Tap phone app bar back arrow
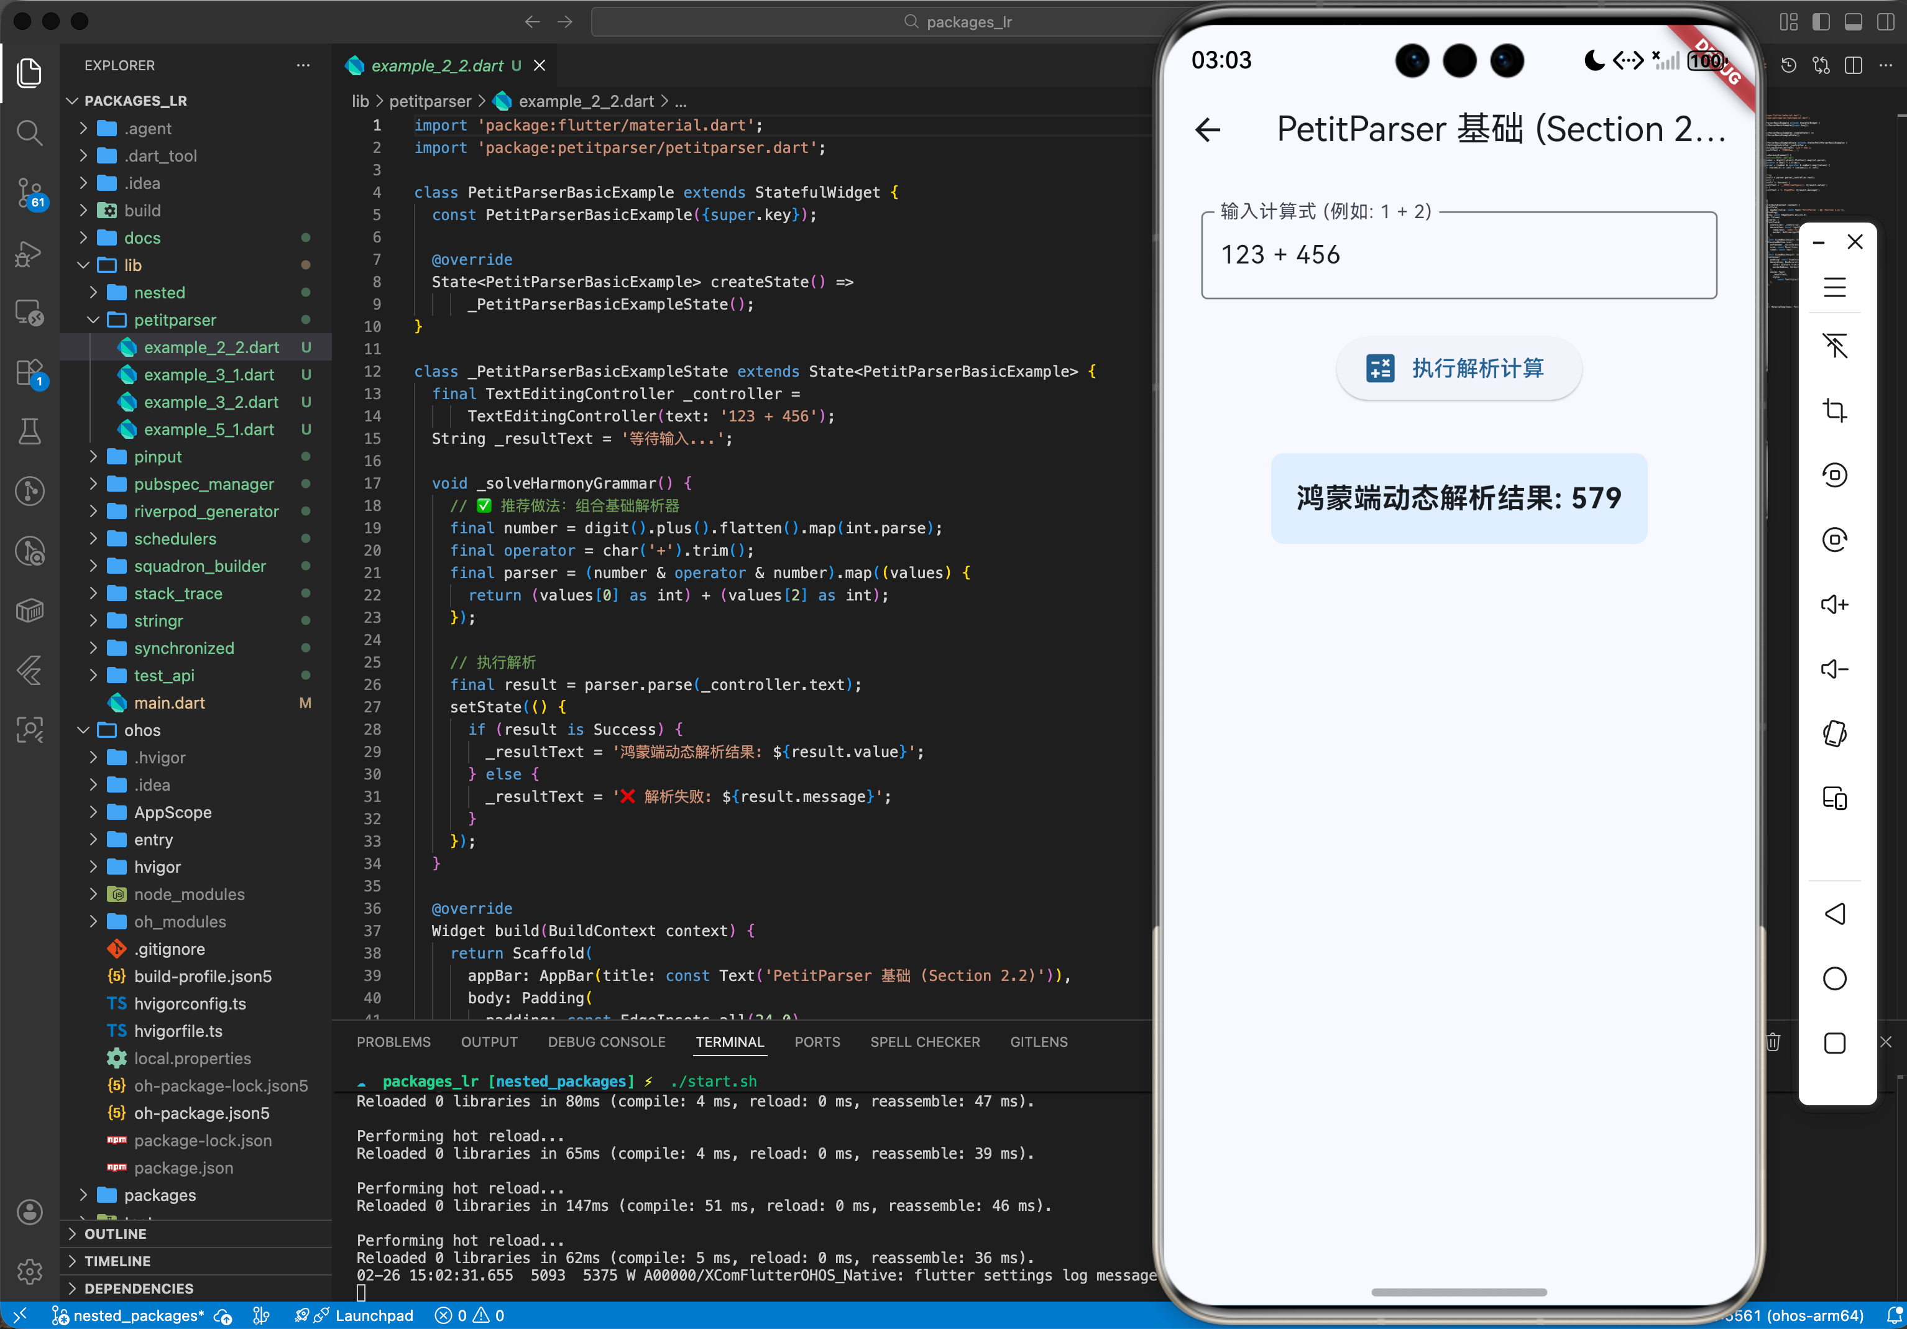Screen dimensions: 1907x1329 [1208, 129]
